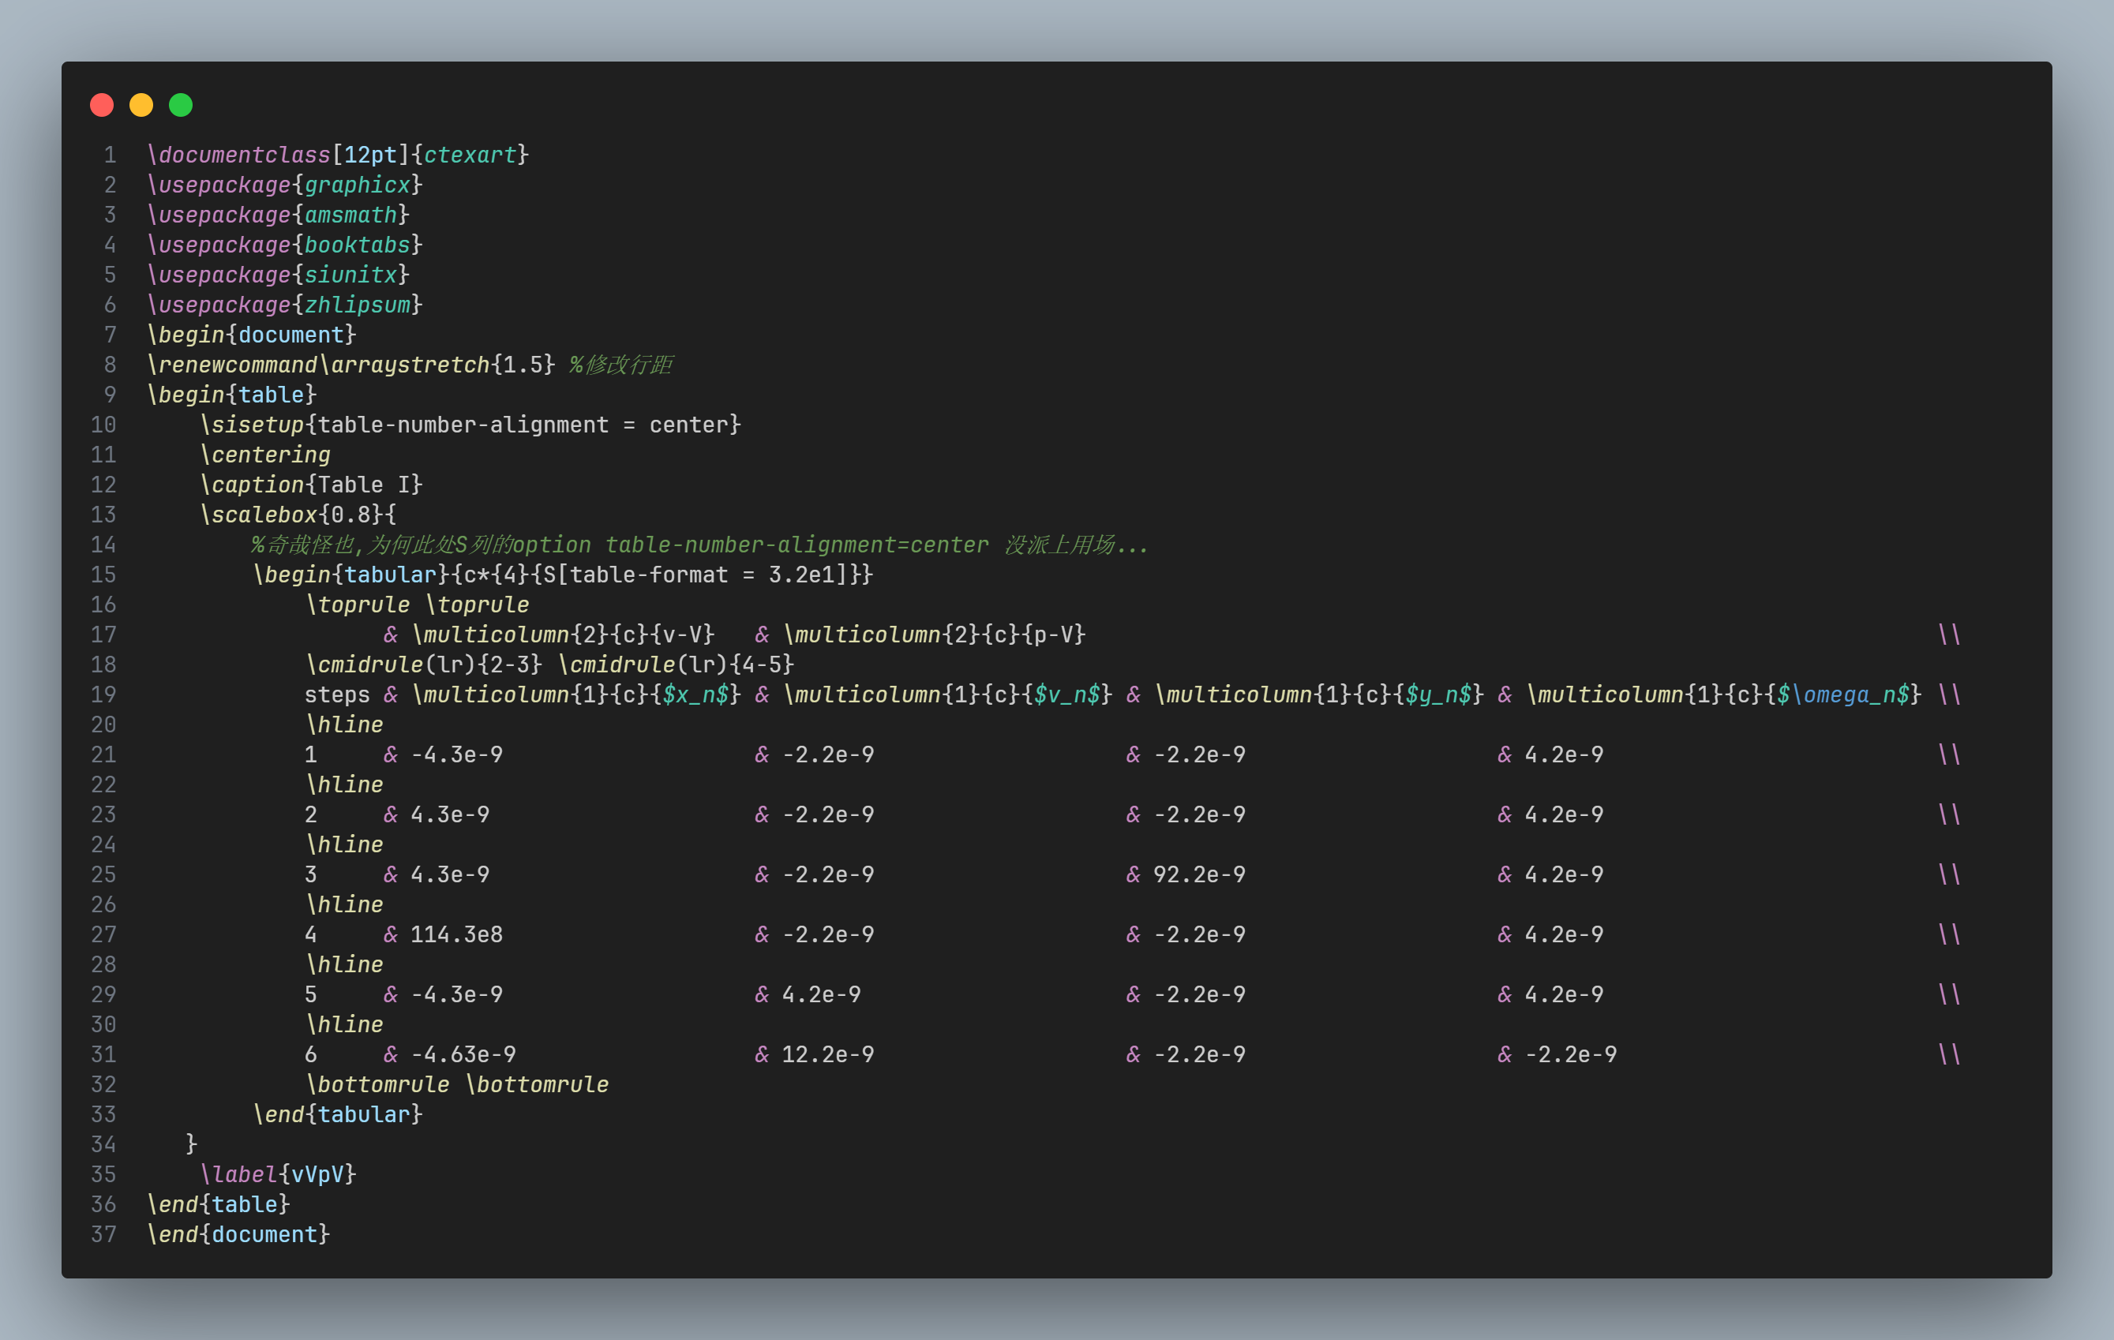
Task: Click the \sisetup command on line 10
Action: (252, 425)
